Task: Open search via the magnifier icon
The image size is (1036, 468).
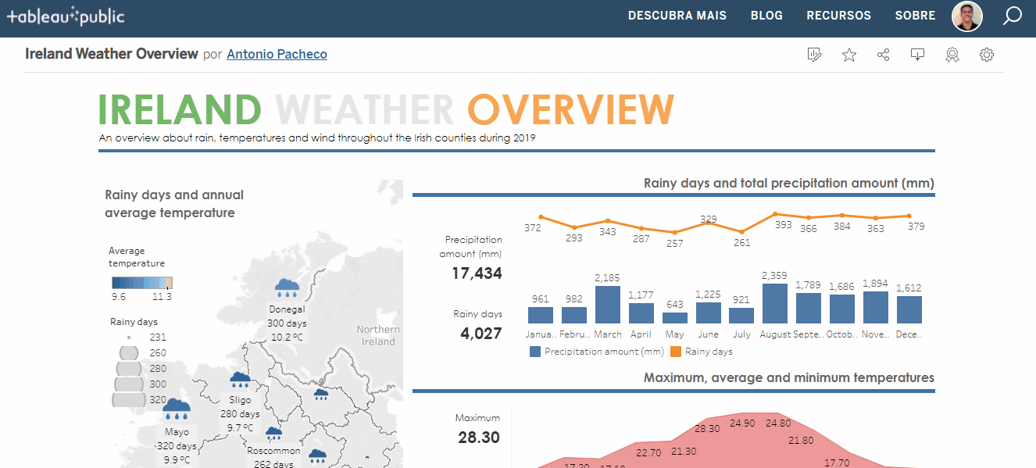Action: [1012, 15]
